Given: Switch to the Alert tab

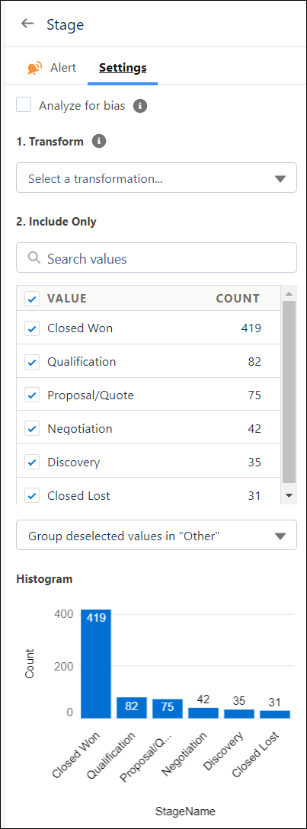Looking at the screenshot, I should pyautogui.click(x=52, y=68).
